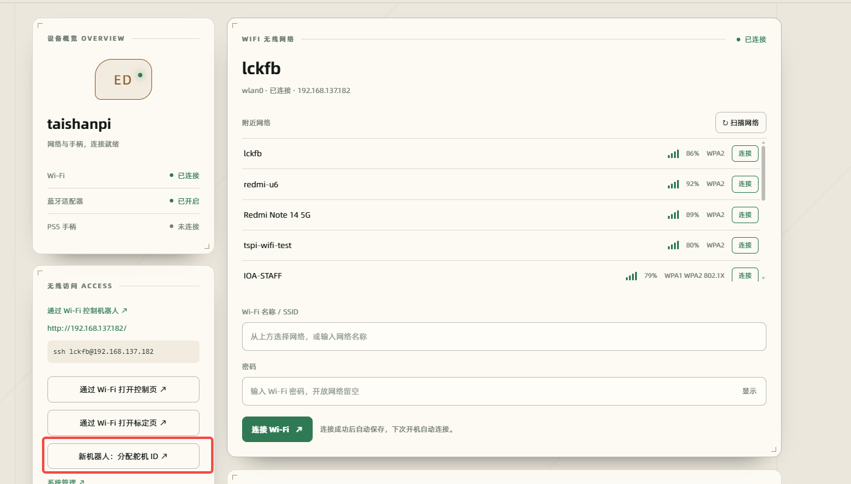Click the WPA1 WPA2 802.1X security label
Screen dimensions: 851x484
[695, 276]
